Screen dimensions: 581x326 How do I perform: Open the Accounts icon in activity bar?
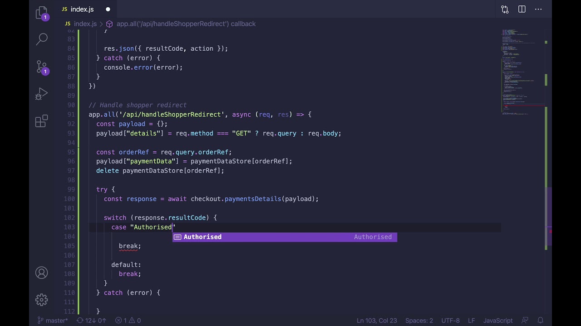(x=42, y=273)
